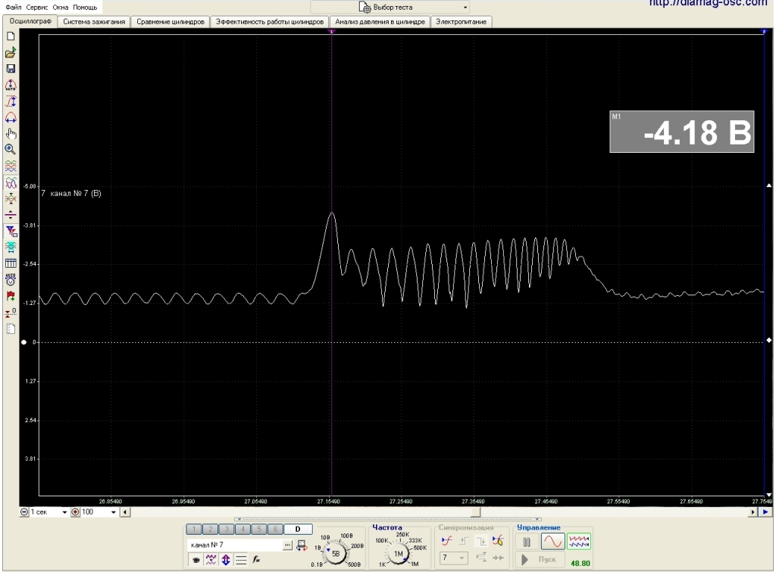Switch to the Электропитание tab

click(x=462, y=22)
